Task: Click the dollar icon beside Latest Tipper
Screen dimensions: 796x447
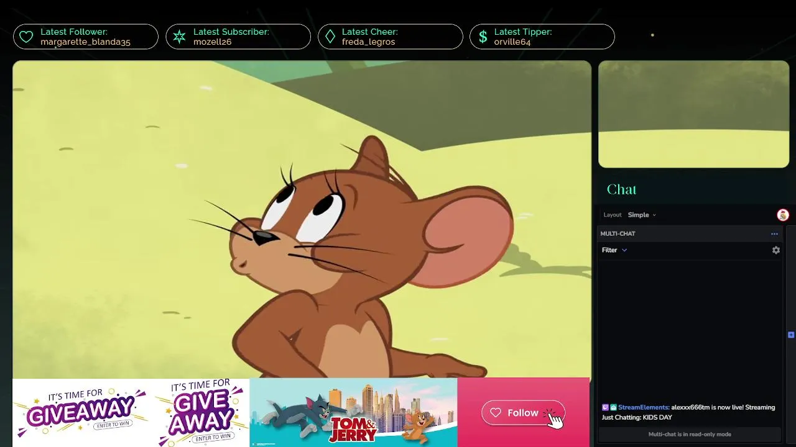Action: click(x=483, y=37)
